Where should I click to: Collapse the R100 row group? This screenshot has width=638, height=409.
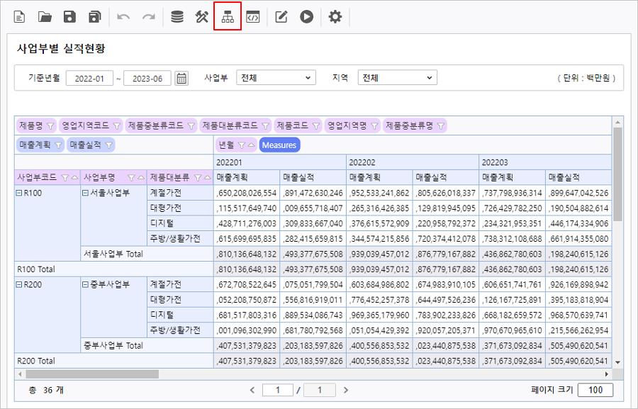click(x=20, y=192)
